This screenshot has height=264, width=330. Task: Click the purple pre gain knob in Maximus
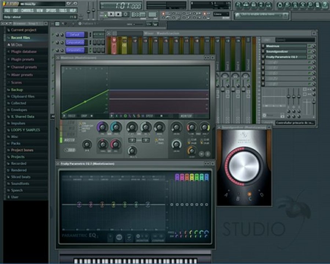coord(102,127)
